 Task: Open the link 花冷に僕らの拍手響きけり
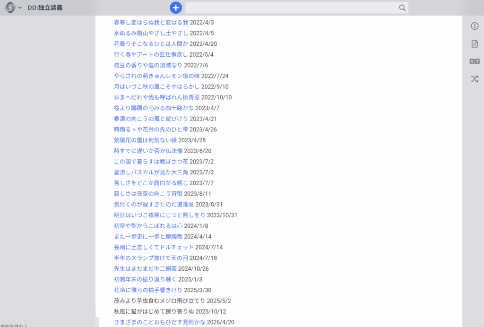coord(148,290)
